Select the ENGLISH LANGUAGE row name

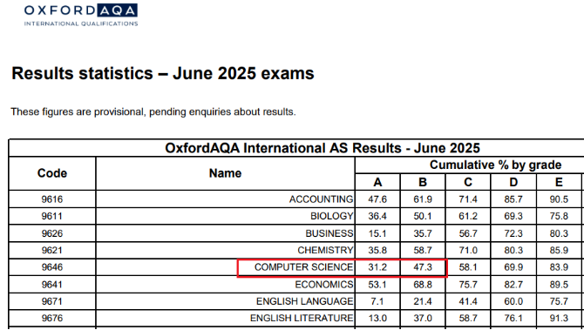[304, 301]
